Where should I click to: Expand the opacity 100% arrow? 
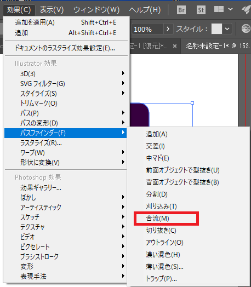[x=168, y=29]
